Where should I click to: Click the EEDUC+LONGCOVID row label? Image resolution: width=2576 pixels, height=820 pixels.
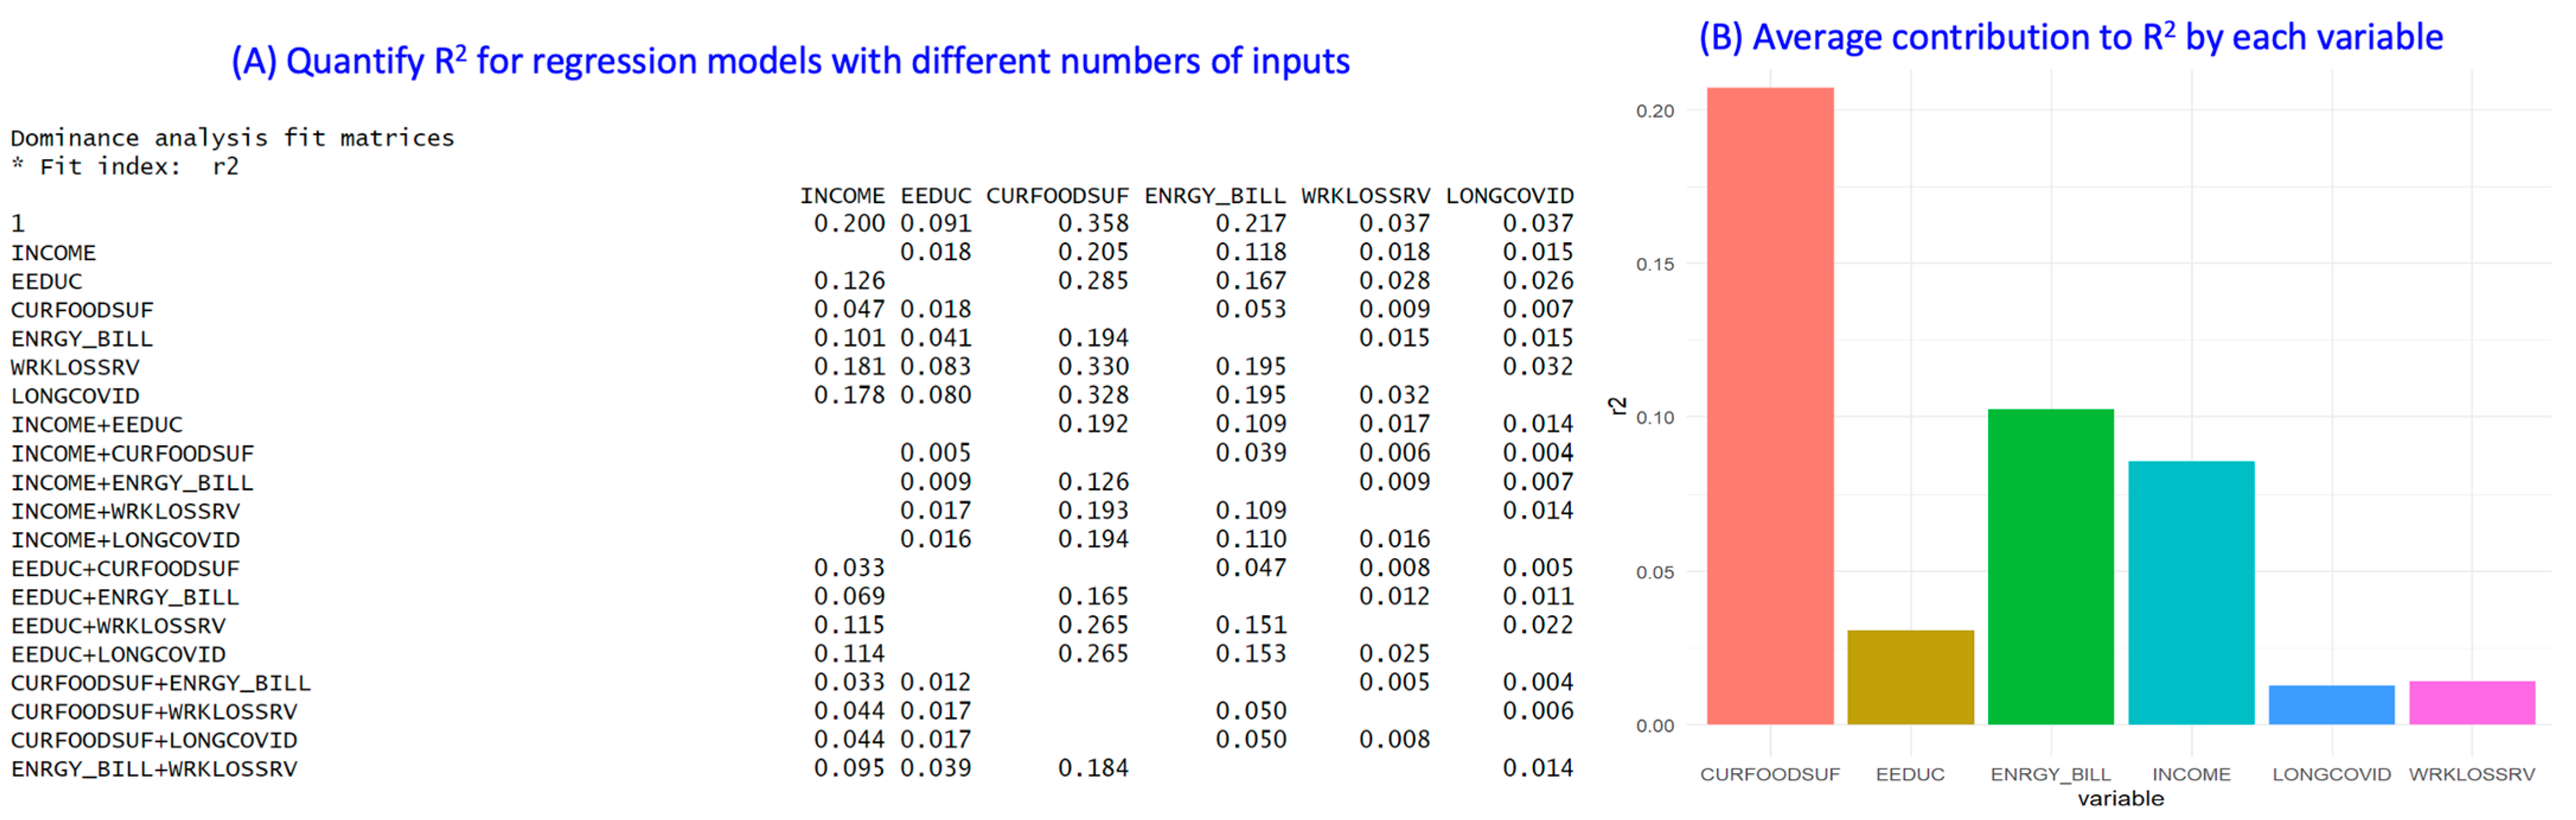coord(118,654)
